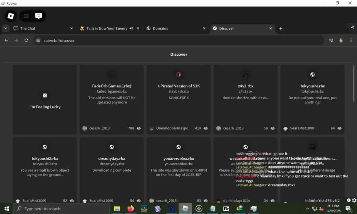This screenshot has width=357, height=214.
Task: Click the muted volume tray icon
Action: [x=321, y=209]
